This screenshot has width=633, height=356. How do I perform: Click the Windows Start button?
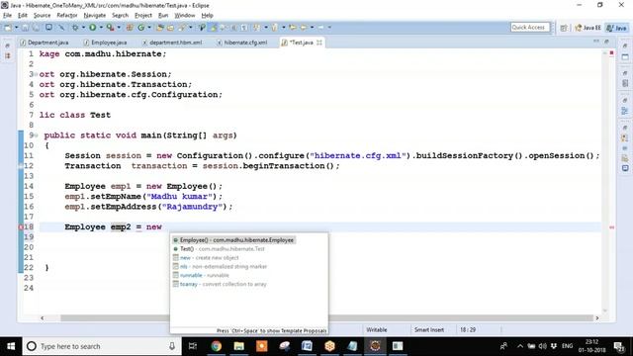pyautogui.click(x=11, y=346)
